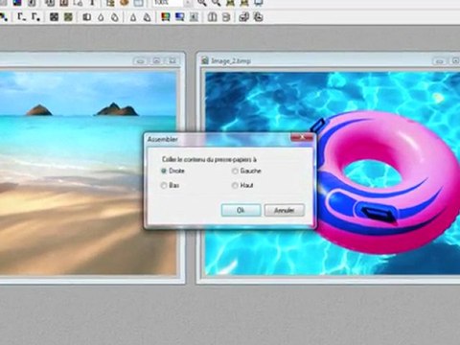
Task: Click the Sharpen single triangle icon
Action: pyautogui.click(x=133, y=17)
